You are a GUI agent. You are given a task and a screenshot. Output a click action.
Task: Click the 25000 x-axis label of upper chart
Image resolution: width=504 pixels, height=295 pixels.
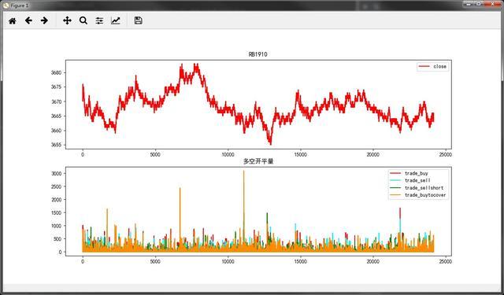click(445, 155)
